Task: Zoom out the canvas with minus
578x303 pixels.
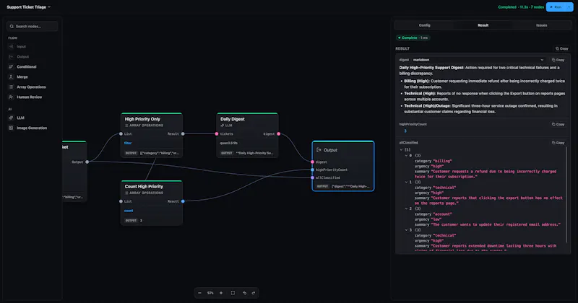Action: pyautogui.click(x=199, y=293)
